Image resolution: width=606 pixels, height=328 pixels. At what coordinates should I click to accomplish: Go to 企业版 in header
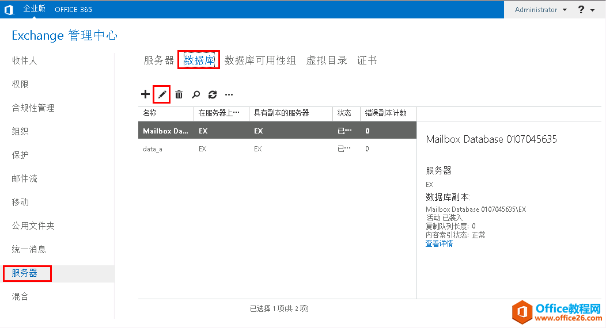[34, 9]
